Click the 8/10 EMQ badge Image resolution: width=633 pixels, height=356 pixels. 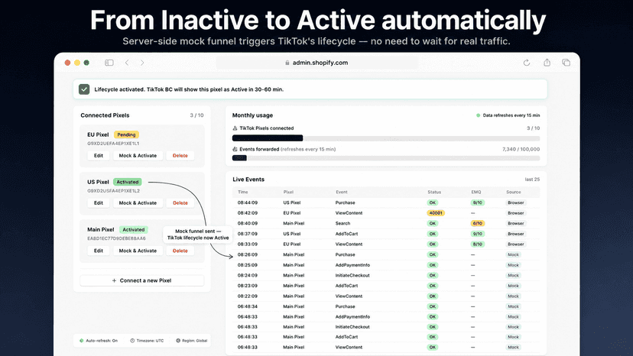[x=478, y=244]
